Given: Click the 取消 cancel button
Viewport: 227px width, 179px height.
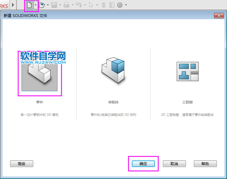Looking at the screenshot, I should click(x=174, y=164).
